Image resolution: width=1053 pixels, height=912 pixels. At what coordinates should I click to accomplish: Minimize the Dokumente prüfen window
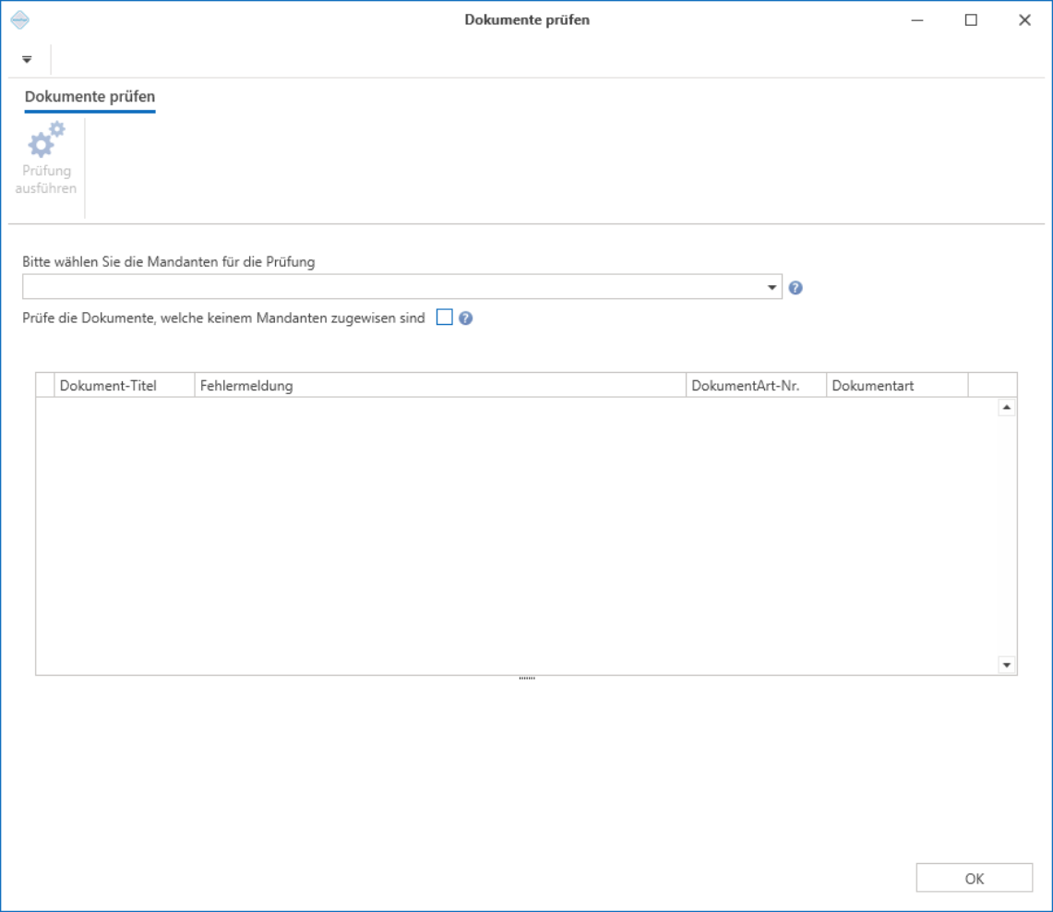pyautogui.click(x=917, y=20)
